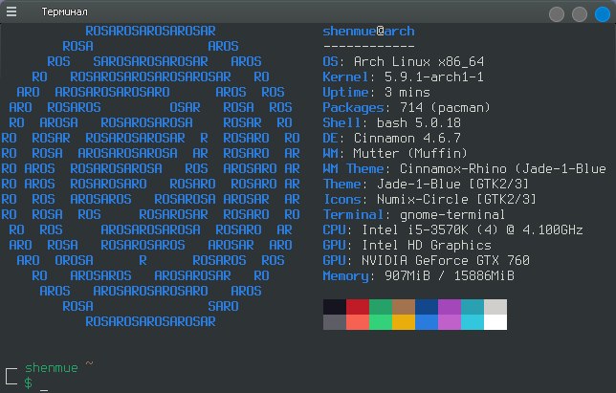The height and width of the screenshot is (393, 616).
Task: Click the dashed separator under shenmue@arch
Action: point(368,46)
